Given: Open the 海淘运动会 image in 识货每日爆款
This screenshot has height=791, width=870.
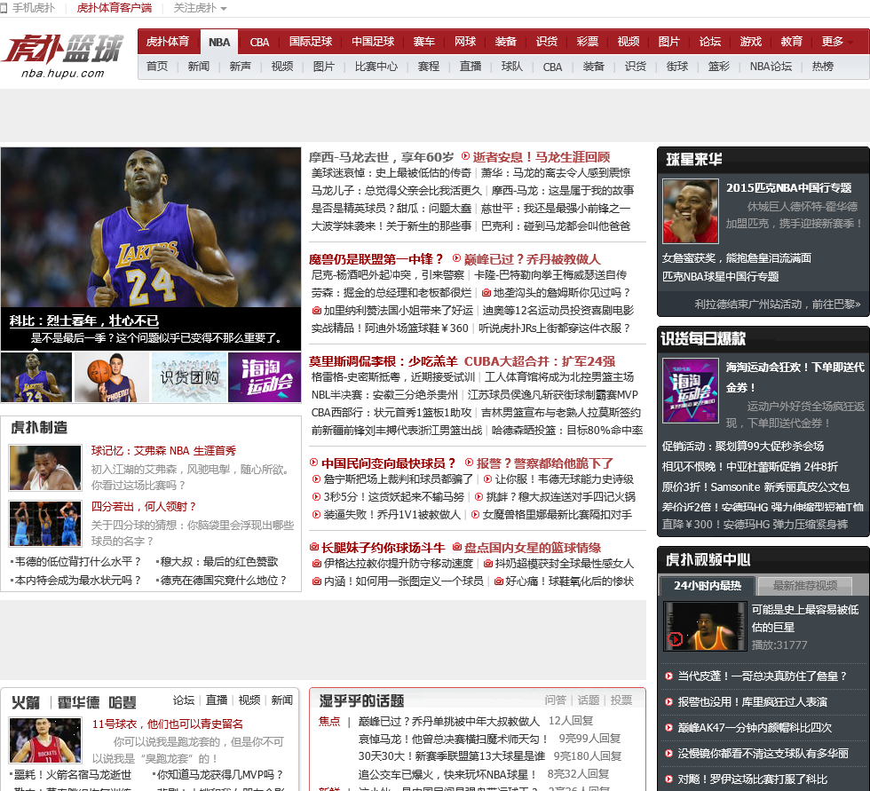Looking at the screenshot, I should click(x=691, y=392).
